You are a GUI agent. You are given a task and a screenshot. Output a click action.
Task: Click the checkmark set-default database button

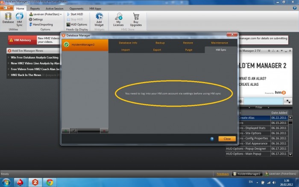coord(73,131)
